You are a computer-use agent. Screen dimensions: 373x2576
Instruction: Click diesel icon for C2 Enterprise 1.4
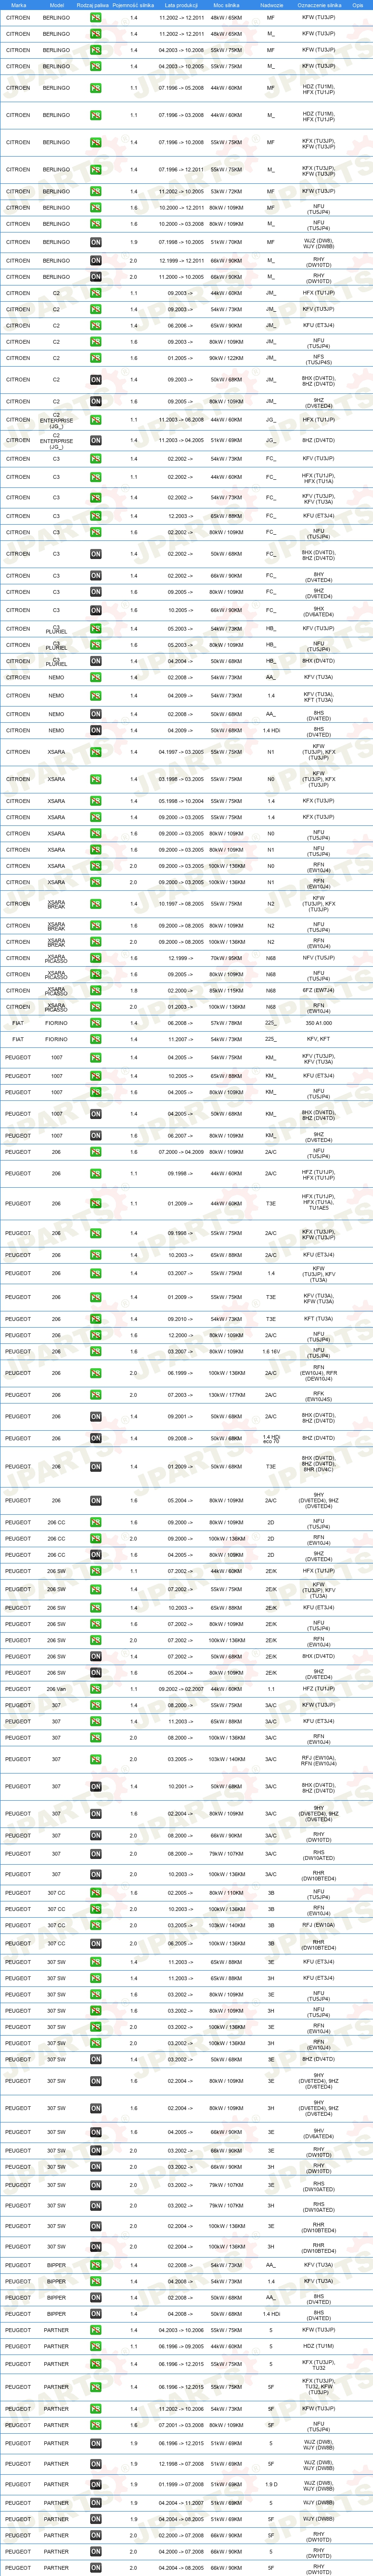coord(96,440)
